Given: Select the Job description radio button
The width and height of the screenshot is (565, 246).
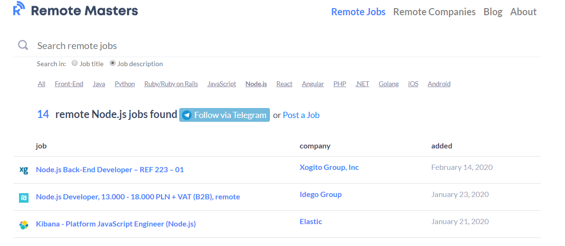Looking at the screenshot, I should [x=113, y=63].
